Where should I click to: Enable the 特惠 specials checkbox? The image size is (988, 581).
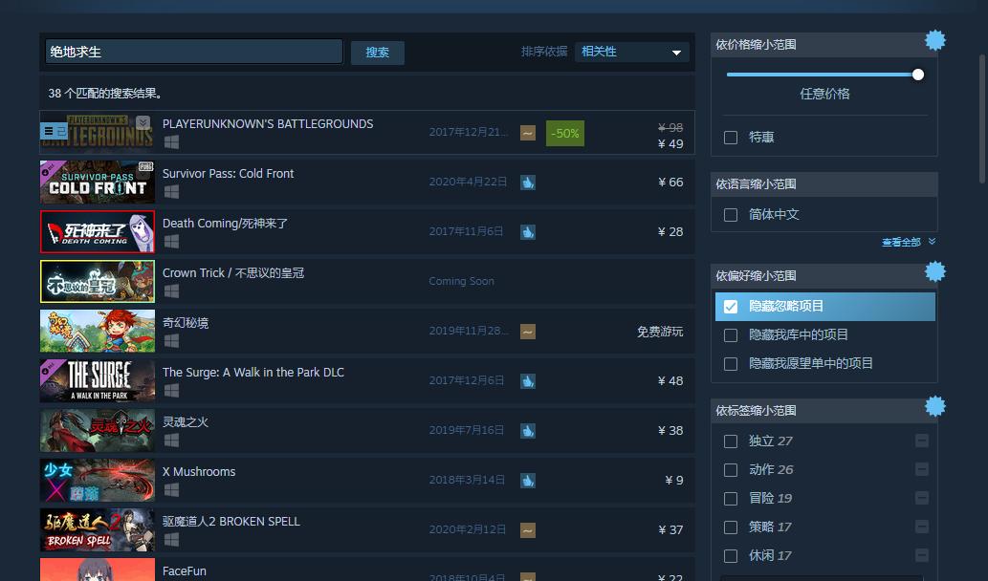(x=731, y=138)
